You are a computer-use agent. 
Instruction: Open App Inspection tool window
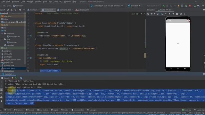coord(78,110)
